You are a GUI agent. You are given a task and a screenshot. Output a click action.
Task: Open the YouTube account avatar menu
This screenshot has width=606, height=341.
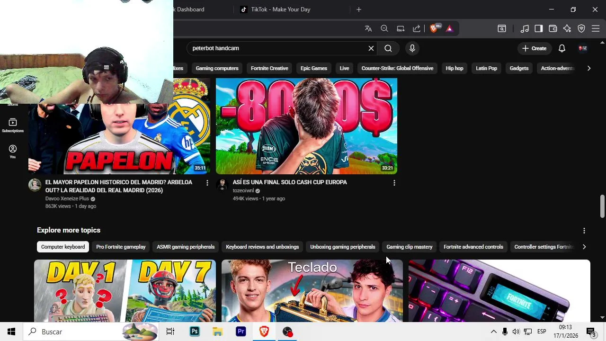583,48
